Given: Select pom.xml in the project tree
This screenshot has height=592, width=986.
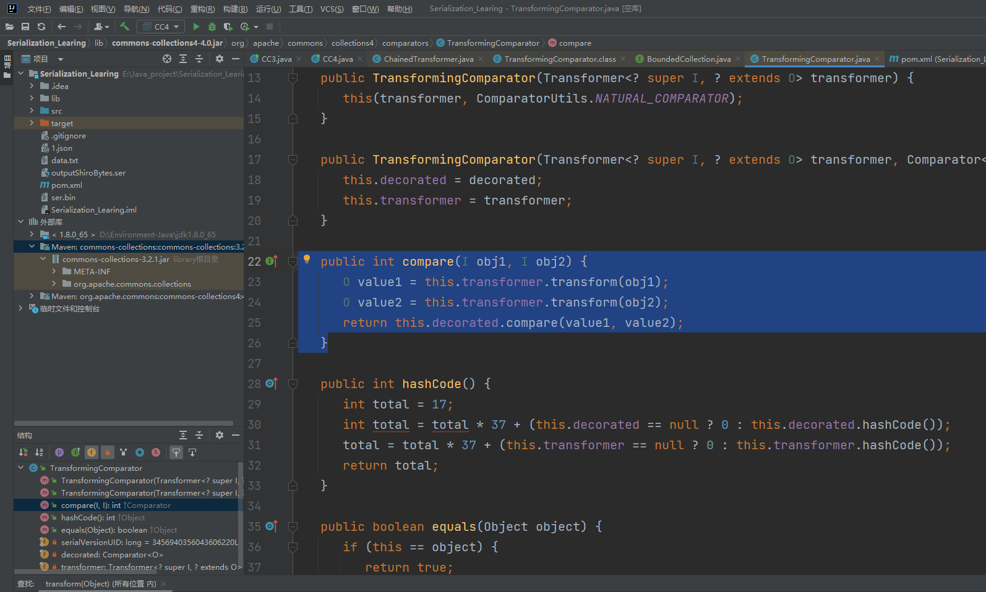Looking at the screenshot, I should pos(66,185).
